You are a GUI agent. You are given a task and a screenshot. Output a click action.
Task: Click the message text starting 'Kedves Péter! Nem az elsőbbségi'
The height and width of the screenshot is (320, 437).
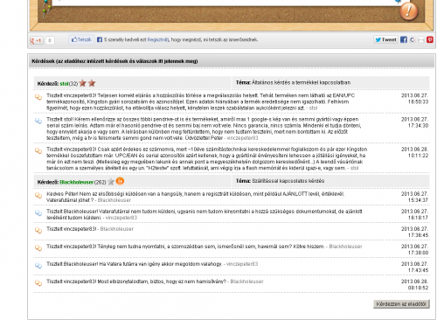196,197
